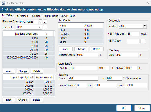This screenshot has width=151, height=112.
Task: Confirm settings with the OK button
Action: [124, 108]
